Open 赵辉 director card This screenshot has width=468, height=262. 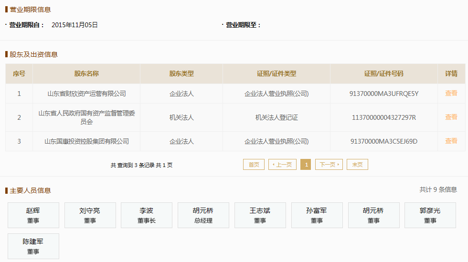(33, 215)
